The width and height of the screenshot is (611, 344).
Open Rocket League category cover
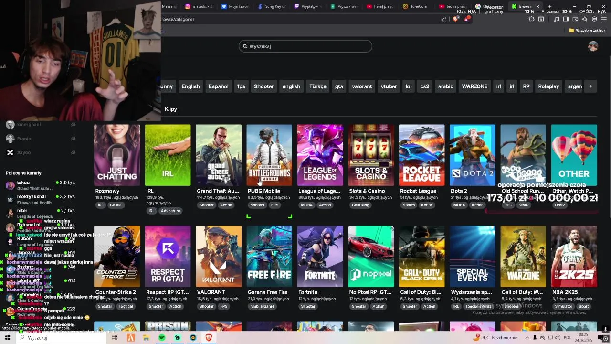pyautogui.click(x=421, y=155)
